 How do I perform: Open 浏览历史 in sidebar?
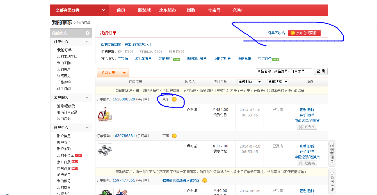tap(64, 76)
